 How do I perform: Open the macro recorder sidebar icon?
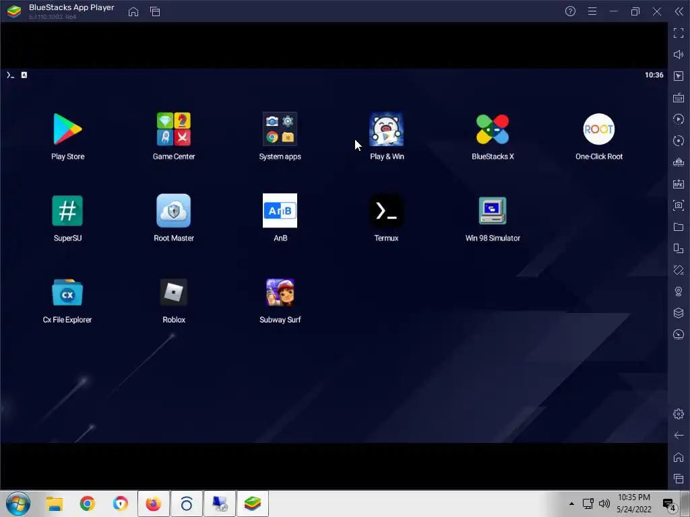(679, 119)
